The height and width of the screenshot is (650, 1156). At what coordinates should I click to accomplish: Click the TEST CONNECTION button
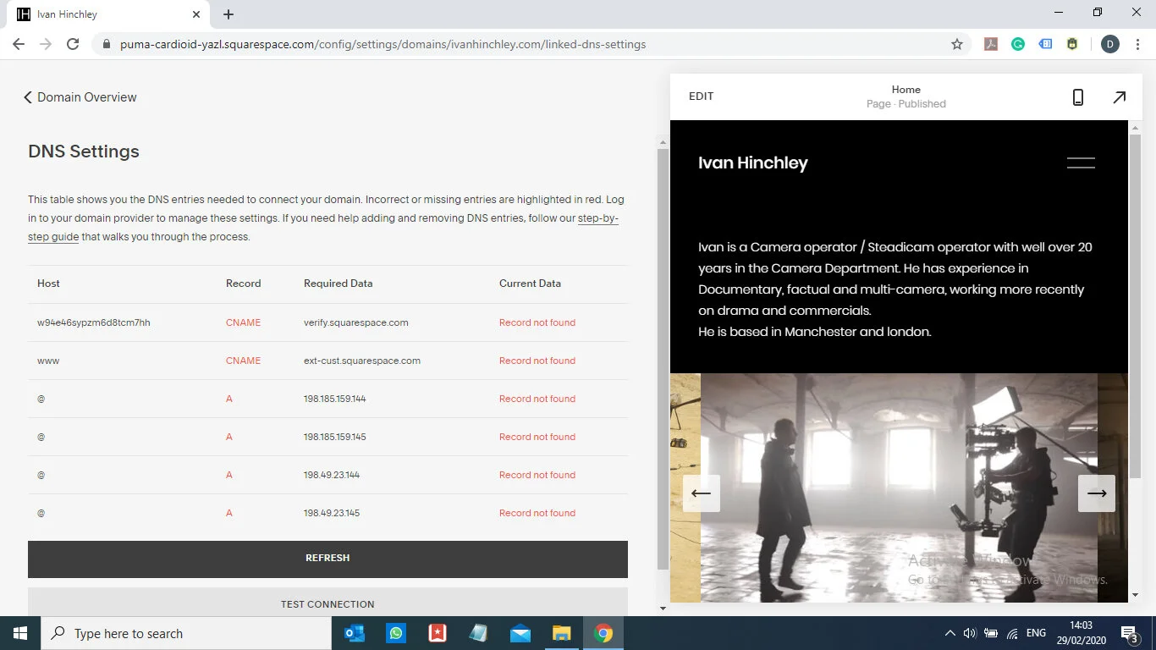(x=328, y=603)
